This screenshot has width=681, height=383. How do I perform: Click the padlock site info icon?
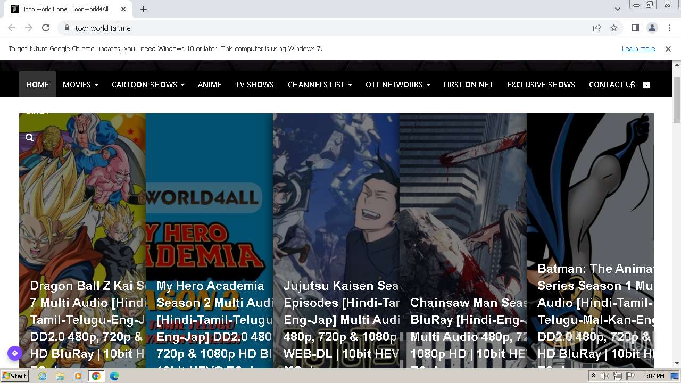pyautogui.click(x=67, y=28)
